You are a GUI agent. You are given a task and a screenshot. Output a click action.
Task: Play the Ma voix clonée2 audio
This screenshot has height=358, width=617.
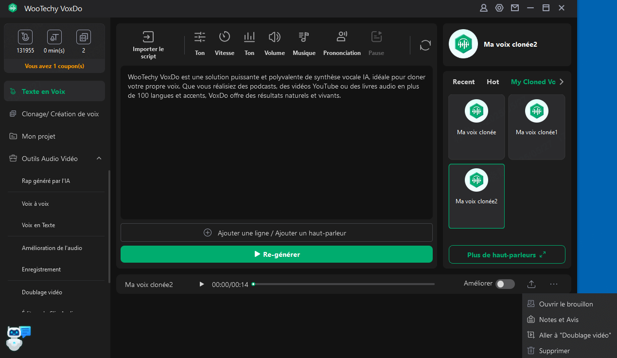click(202, 284)
